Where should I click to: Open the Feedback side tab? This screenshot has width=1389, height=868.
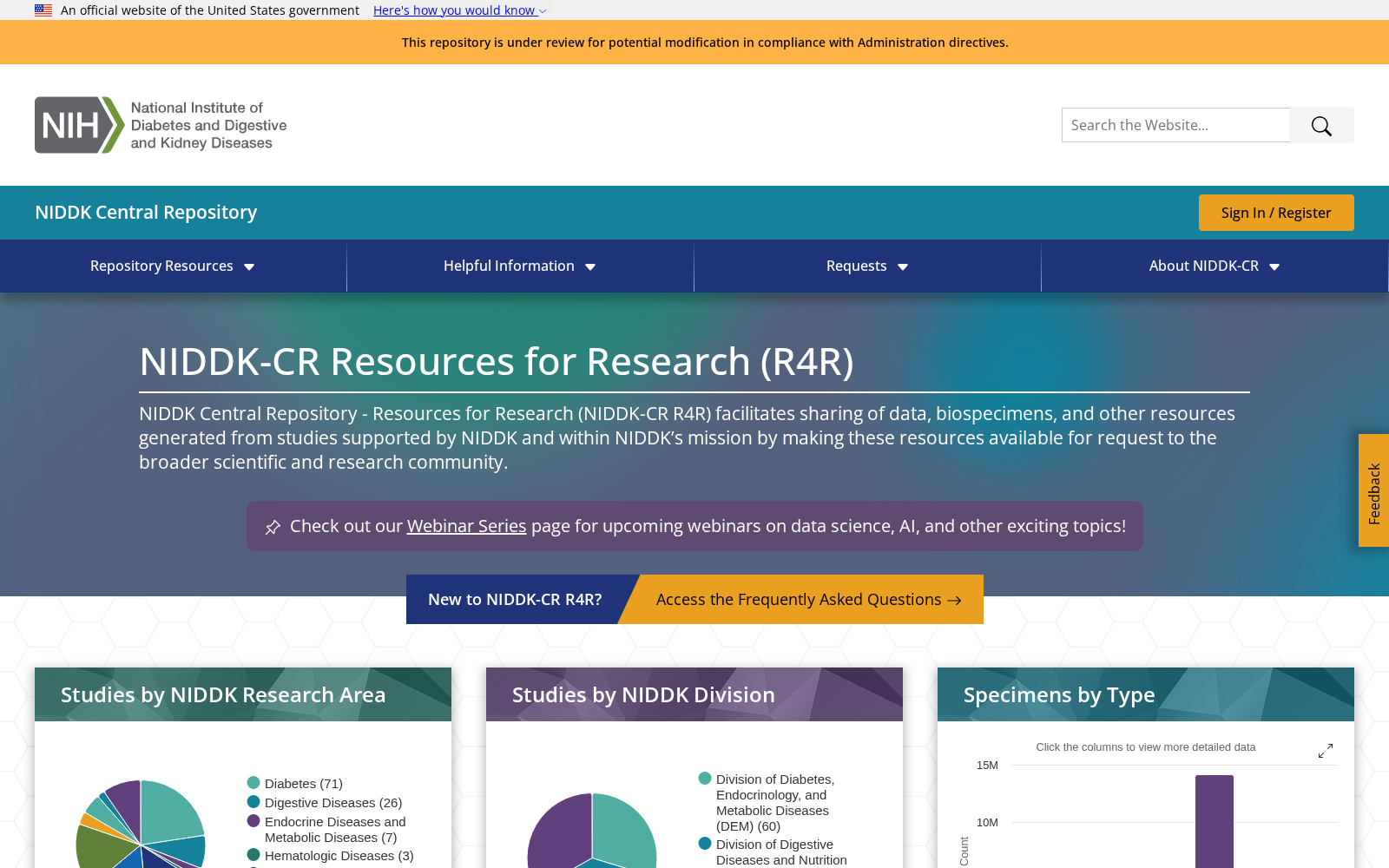click(x=1373, y=490)
